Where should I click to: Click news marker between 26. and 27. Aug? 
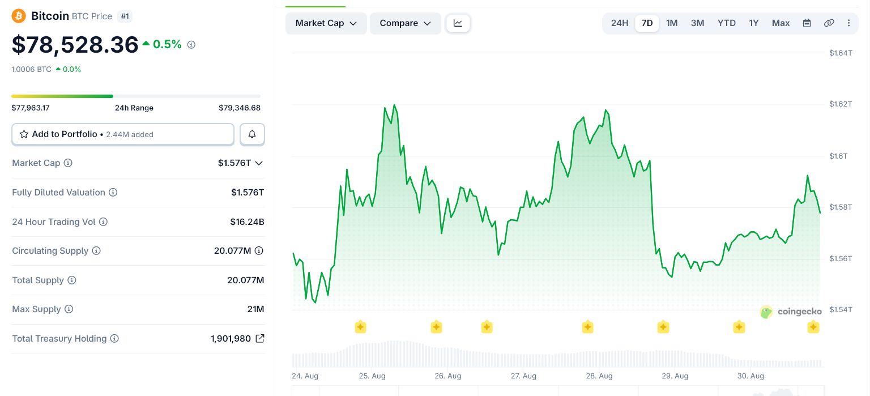[x=487, y=327]
